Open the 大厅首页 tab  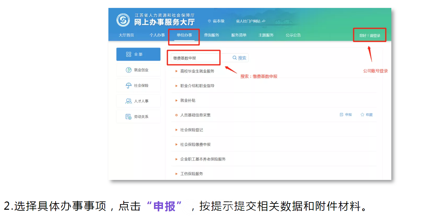127,35
